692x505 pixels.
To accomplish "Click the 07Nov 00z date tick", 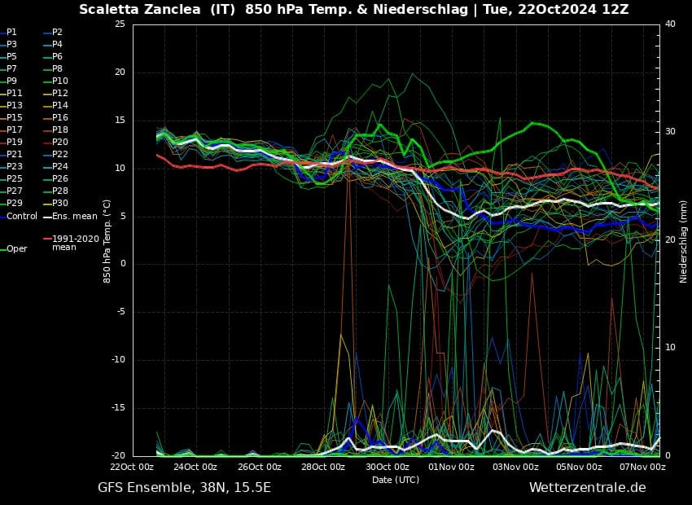I will [642, 467].
